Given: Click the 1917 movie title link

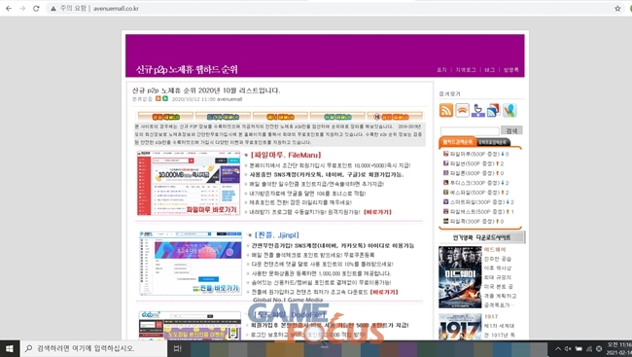Looking at the screenshot, I should (x=491, y=317).
